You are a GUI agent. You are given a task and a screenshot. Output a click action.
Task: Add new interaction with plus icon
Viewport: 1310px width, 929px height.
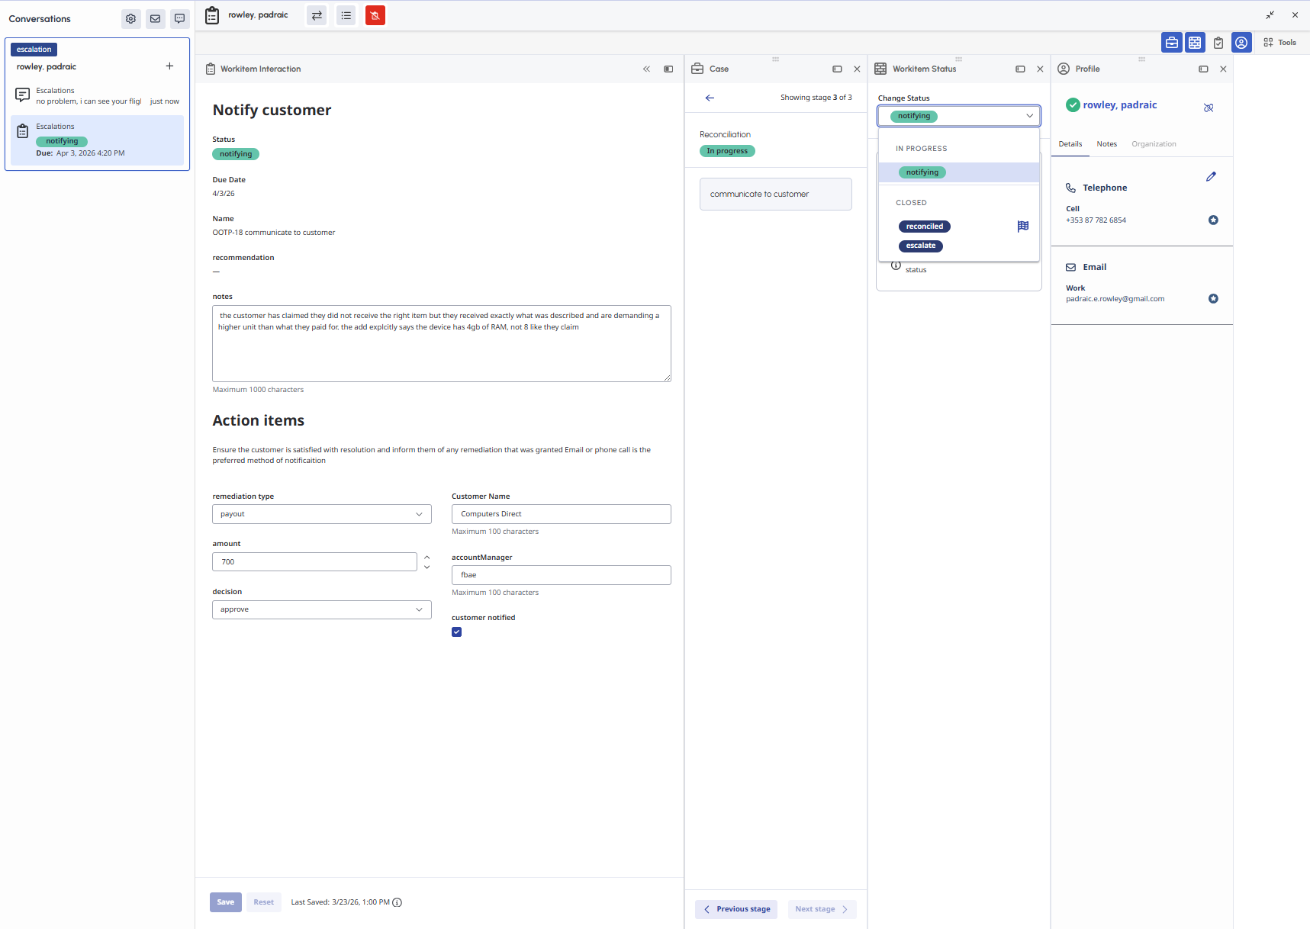point(169,66)
